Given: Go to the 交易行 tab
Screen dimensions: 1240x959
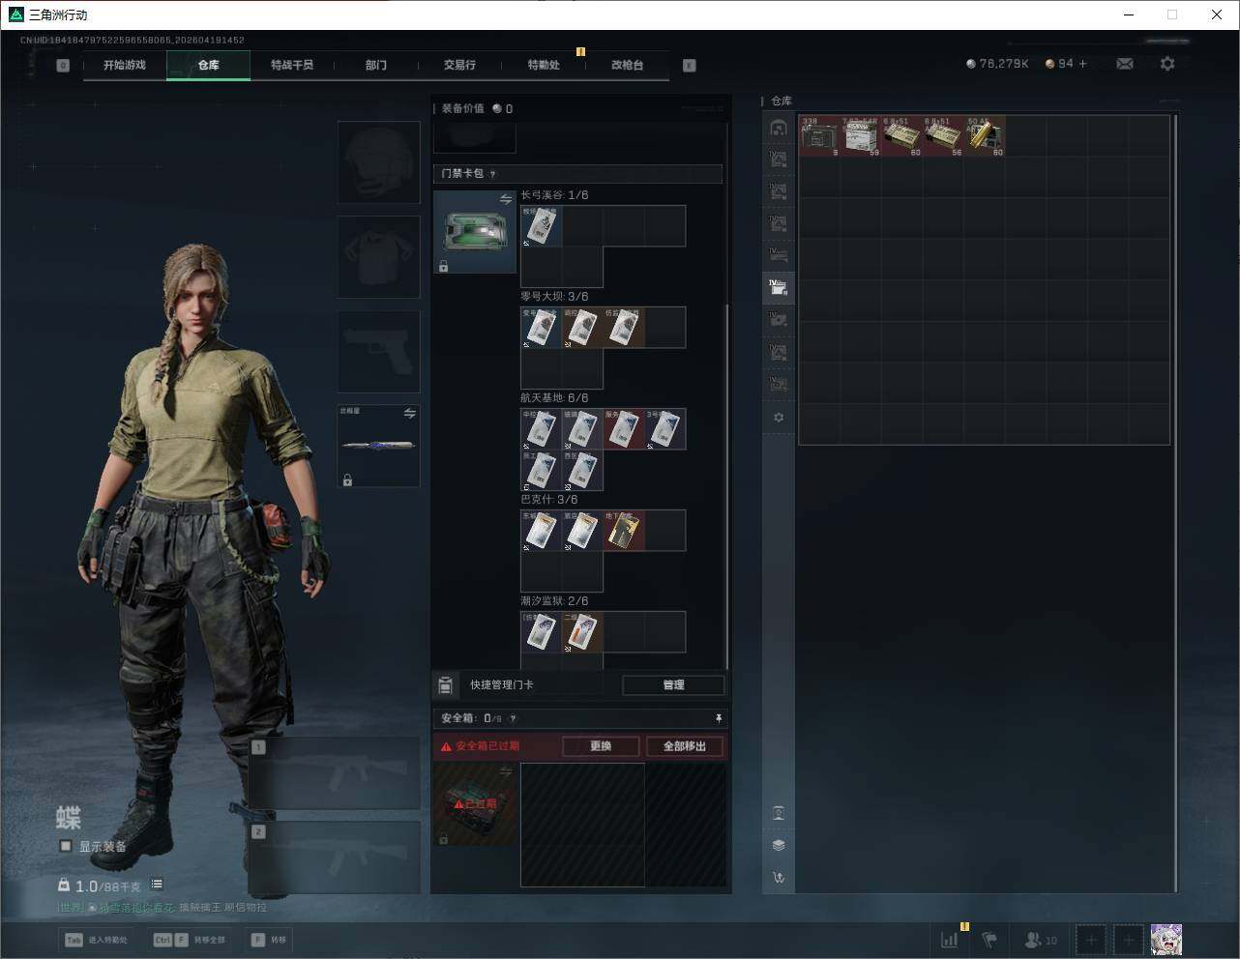Looking at the screenshot, I should tap(459, 65).
